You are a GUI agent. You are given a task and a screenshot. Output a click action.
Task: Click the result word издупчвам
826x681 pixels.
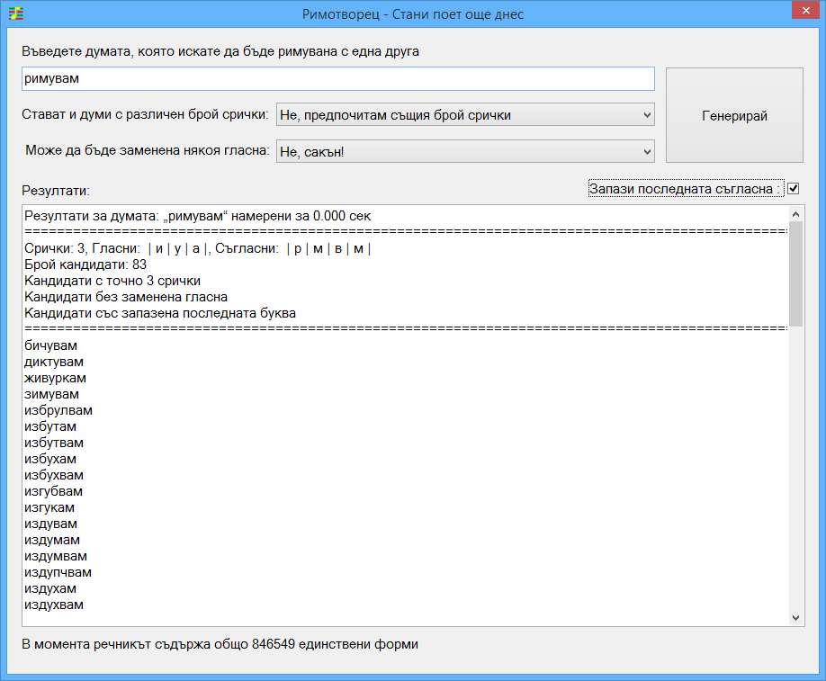pos(58,572)
